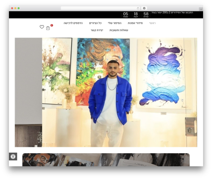212x179 pixels.
Task: Click the browser extension icon beside address bar
Action: (144, 8)
